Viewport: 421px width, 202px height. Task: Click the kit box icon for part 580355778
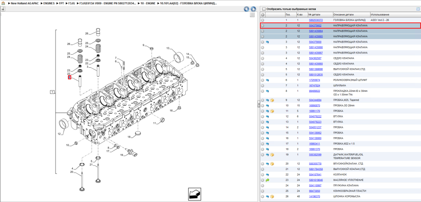[272, 164]
